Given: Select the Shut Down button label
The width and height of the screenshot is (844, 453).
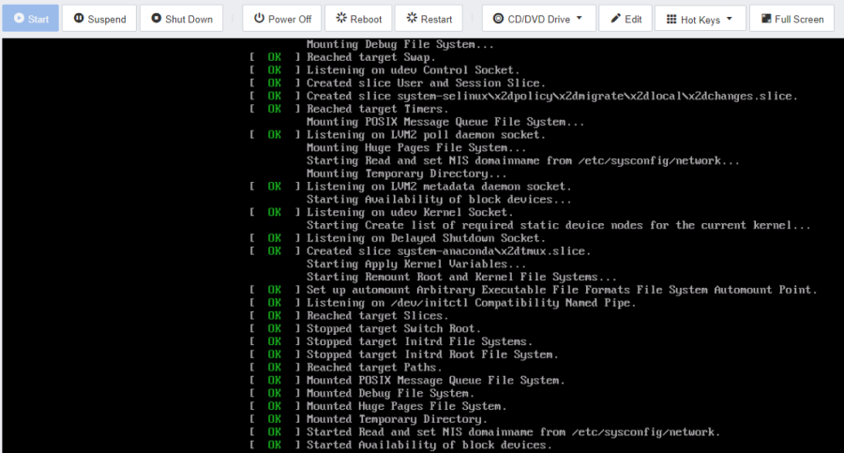Looking at the screenshot, I should pyautogui.click(x=188, y=19).
